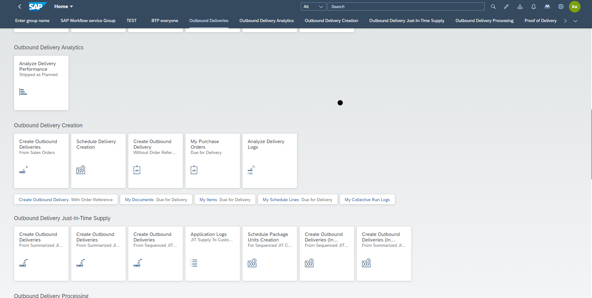Open Analyze Delivery Performance bar chart icon

(x=23, y=92)
